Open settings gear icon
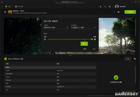The width and height of the screenshot is (140, 97). pos(110,7)
